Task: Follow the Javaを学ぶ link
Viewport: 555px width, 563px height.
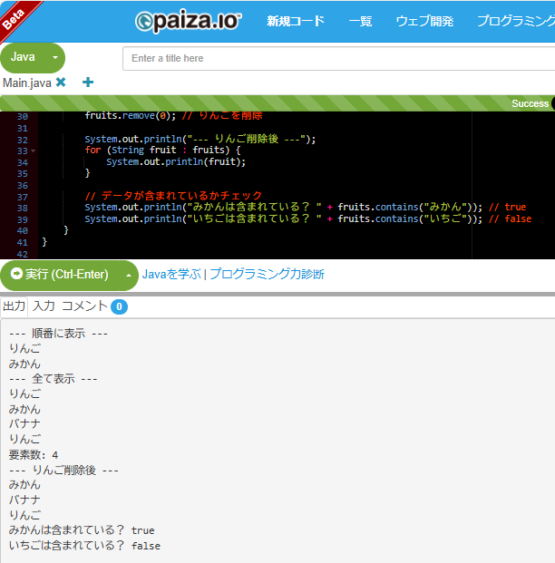Action: tap(170, 274)
